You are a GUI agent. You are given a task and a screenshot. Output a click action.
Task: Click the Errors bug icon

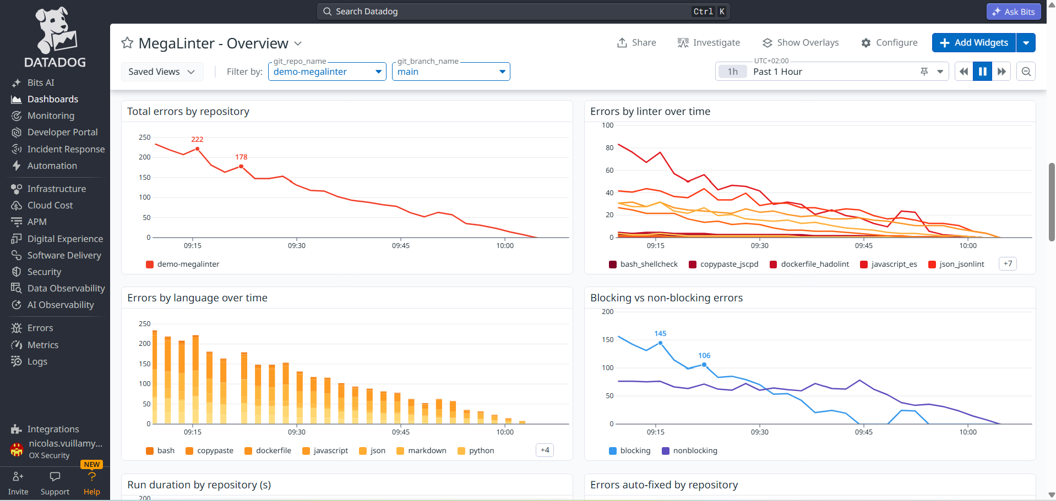click(17, 328)
